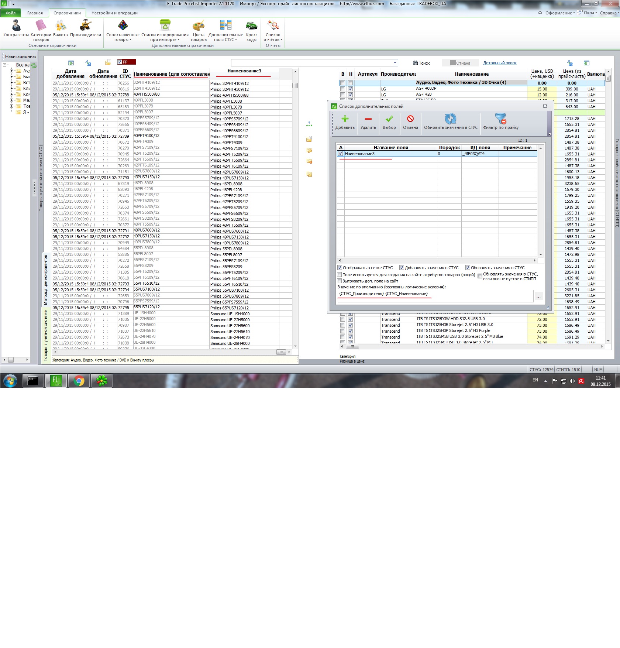This screenshot has width=620, height=648.
Task: Toggle H checkbox for LG AG-F400DP row
Action: pyautogui.click(x=350, y=89)
